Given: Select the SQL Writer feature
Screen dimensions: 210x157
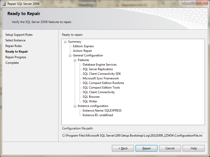Looking at the screenshot, I should (90, 101).
